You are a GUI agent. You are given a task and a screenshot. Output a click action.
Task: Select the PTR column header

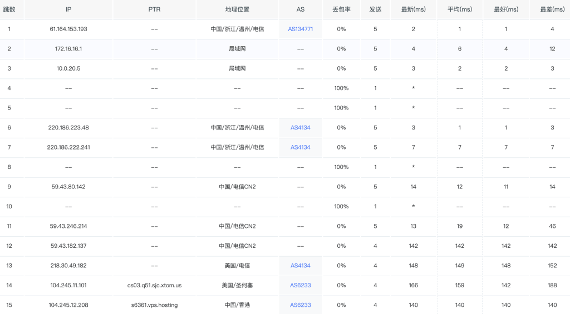(x=154, y=9)
